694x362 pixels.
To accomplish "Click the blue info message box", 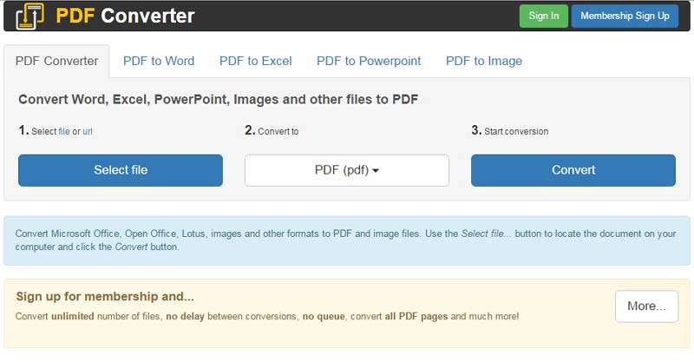I will pos(347,240).
